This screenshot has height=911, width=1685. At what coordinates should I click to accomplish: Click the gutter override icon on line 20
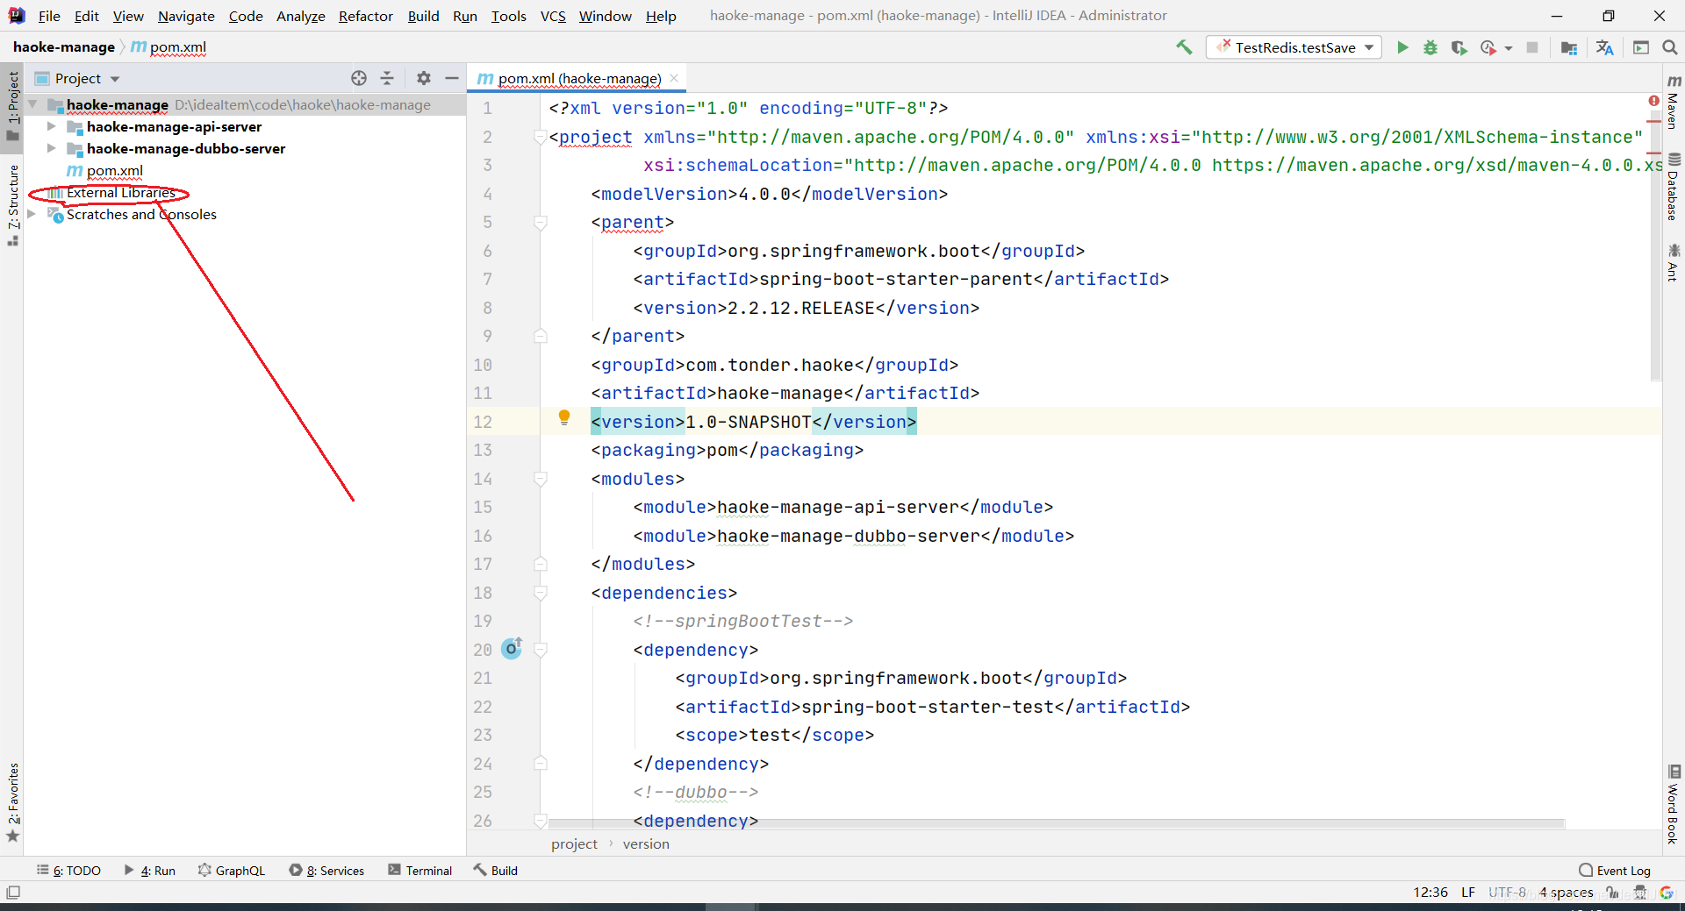(512, 649)
